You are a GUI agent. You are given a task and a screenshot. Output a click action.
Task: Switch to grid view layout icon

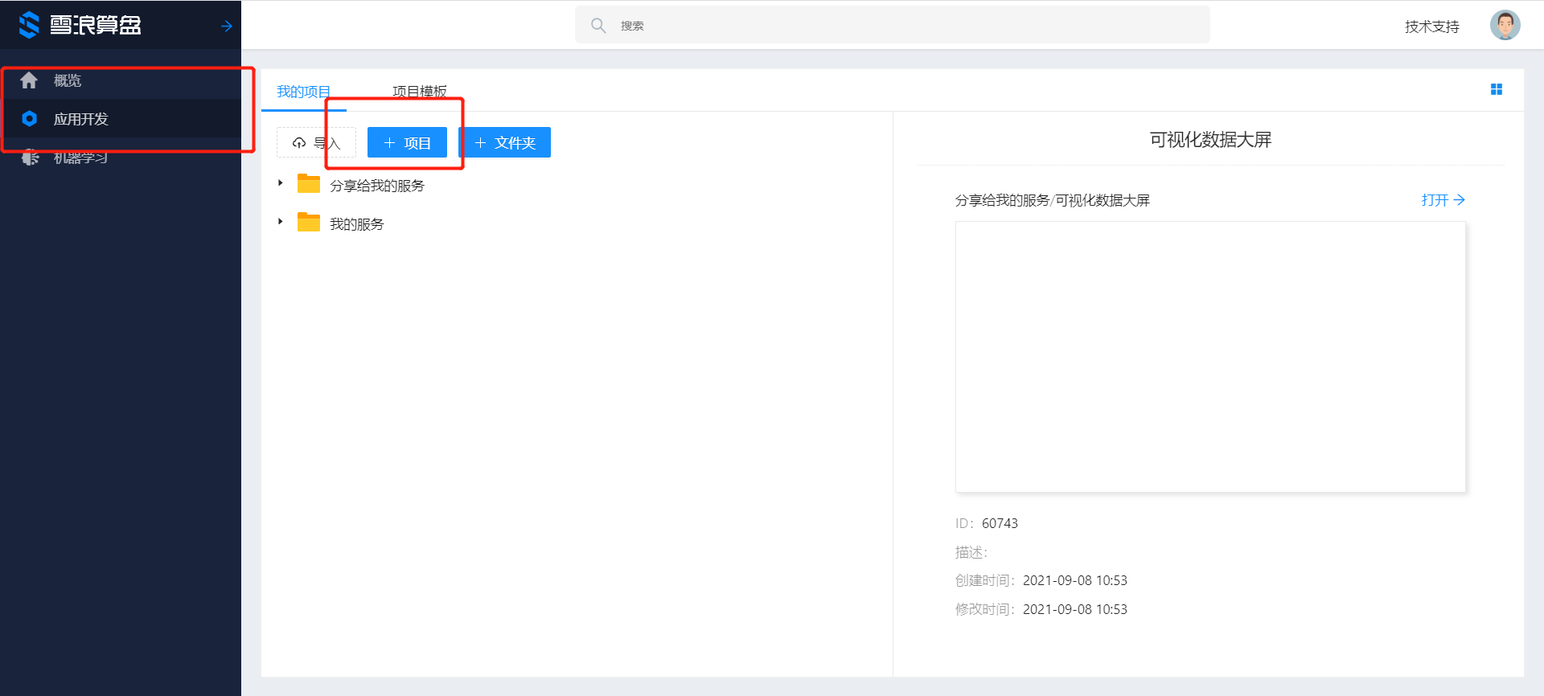1496,89
